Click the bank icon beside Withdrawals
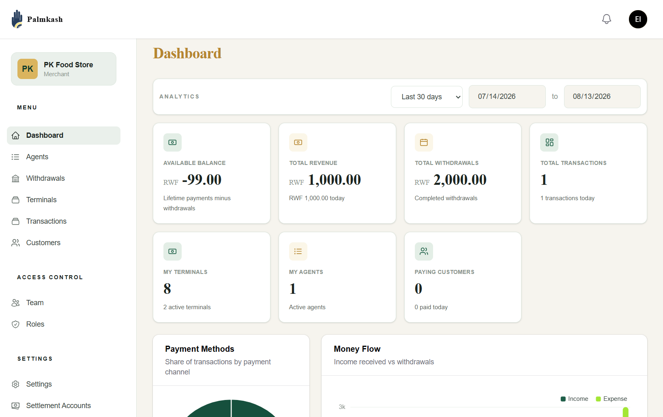 [15, 178]
